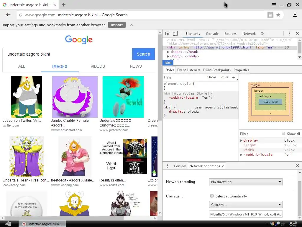Close the undertale asgore bikini browser tab
The image size is (302, 227).
tap(55, 5)
